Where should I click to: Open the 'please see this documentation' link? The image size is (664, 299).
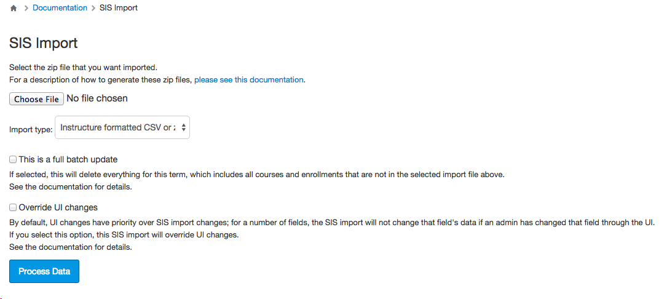click(249, 79)
